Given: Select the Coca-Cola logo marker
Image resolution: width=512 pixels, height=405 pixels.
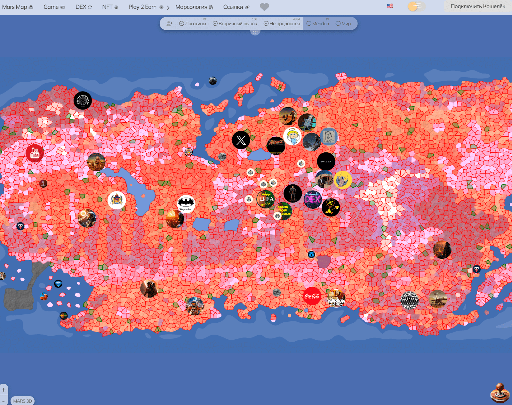Looking at the screenshot, I should point(312,296).
